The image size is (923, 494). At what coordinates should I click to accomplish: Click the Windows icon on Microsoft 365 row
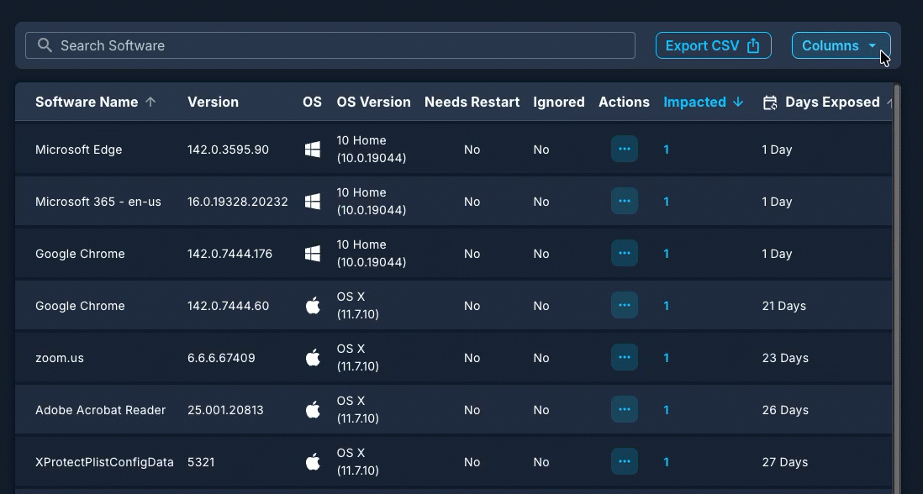click(312, 201)
